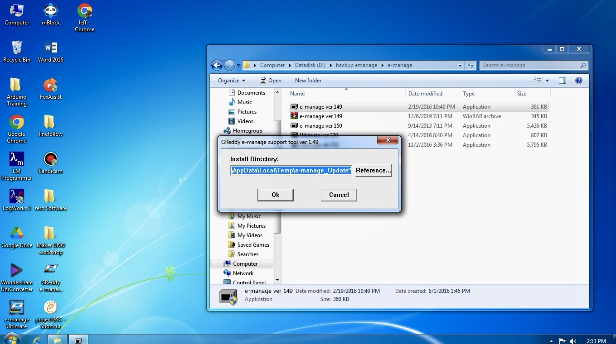Click the backup emanage breadcrumb

pos(356,65)
